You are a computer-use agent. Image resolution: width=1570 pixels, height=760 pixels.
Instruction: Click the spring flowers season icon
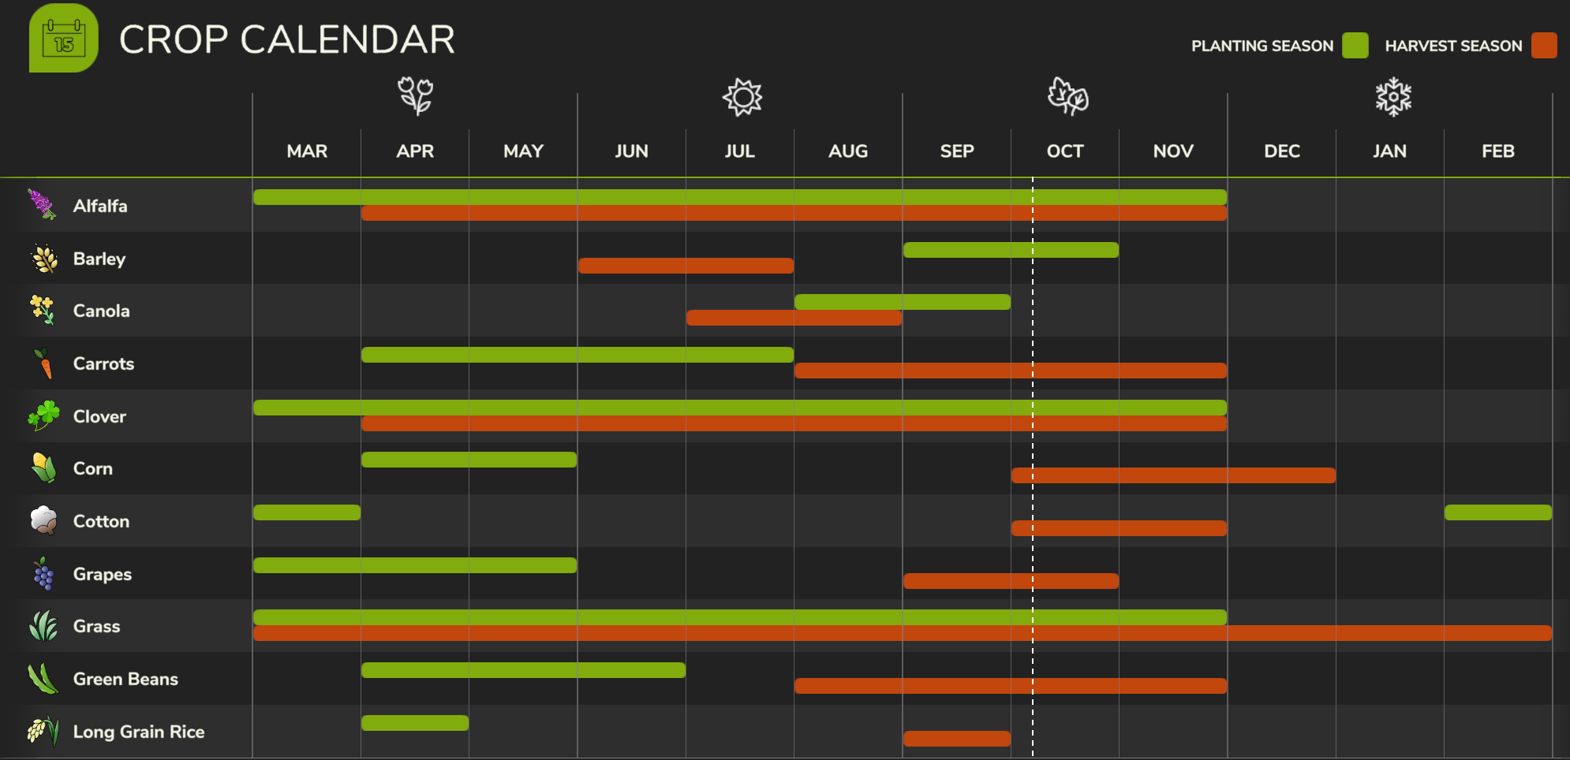pyautogui.click(x=416, y=96)
